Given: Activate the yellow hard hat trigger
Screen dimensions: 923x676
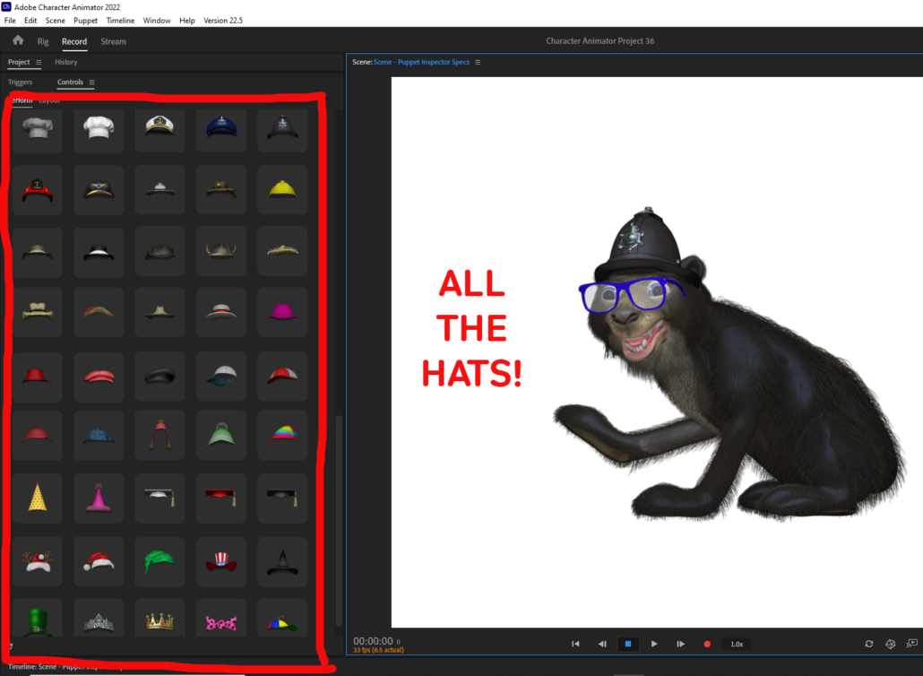Looking at the screenshot, I should (282, 189).
